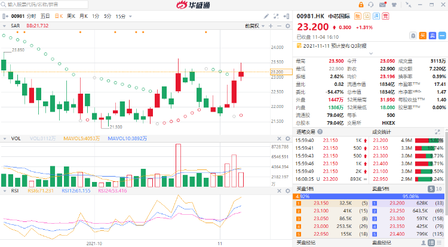Zoom out chart with minus icon
The height and width of the screenshot is (247, 448).
[x=279, y=26]
